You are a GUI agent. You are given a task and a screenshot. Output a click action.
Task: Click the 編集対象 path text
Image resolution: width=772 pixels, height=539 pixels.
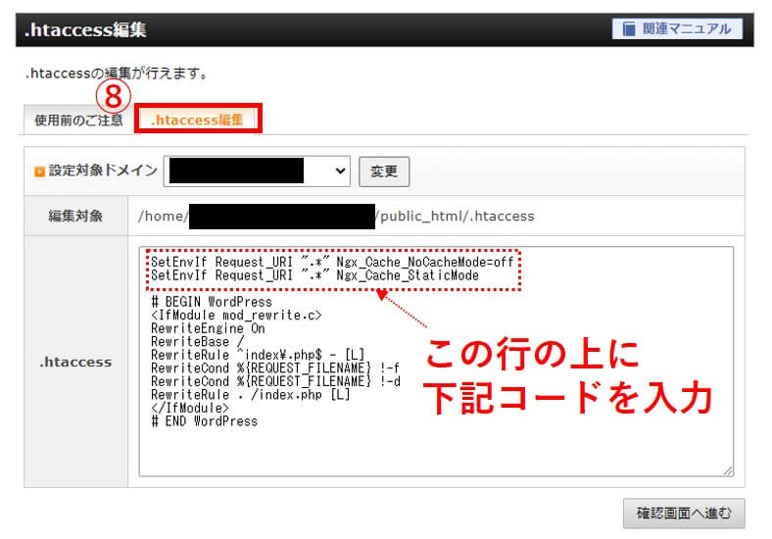(336, 216)
